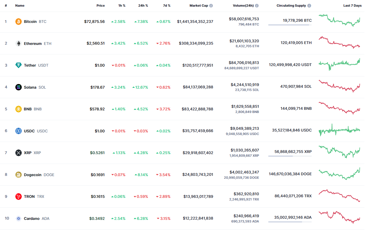
Task: Open the Bitcoin BTC coin page
Action: (x=35, y=21)
